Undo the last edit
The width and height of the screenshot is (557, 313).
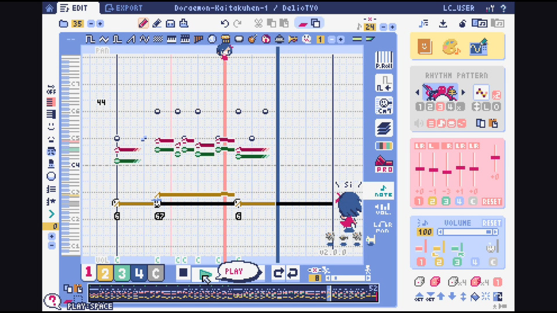pyautogui.click(x=225, y=24)
